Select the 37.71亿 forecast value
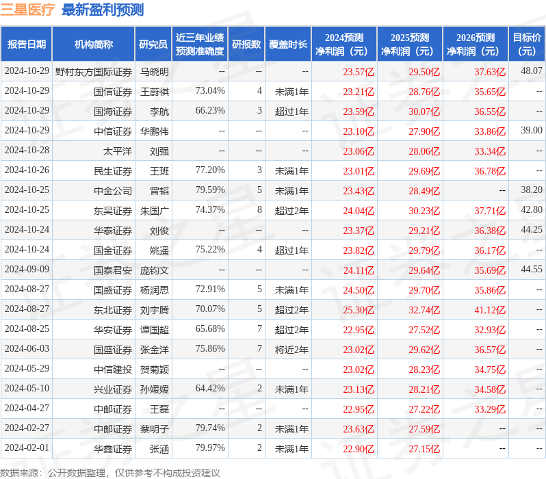The width and height of the screenshot is (546, 479). pyautogui.click(x=490, y=211)
